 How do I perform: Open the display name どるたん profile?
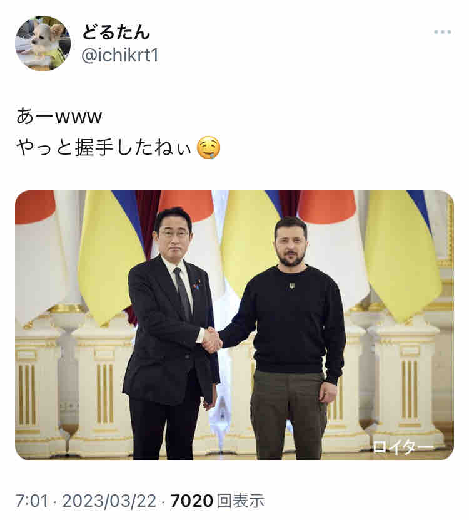[116, 32]
